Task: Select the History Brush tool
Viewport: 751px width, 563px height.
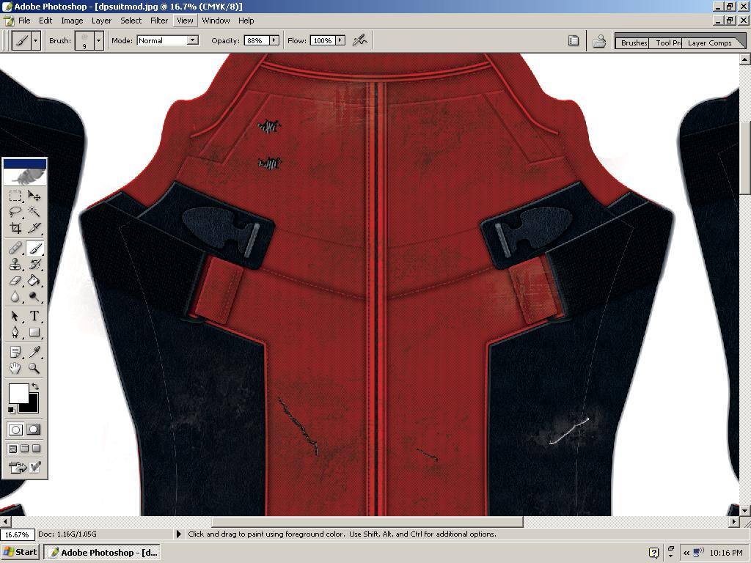Action: point(34,264)
